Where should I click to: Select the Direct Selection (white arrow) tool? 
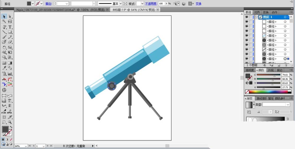(x=10, y=17)
